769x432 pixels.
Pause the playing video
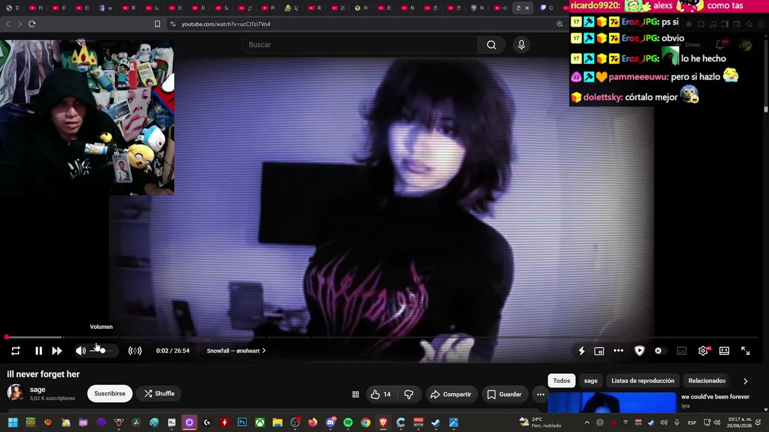point(38,351)
